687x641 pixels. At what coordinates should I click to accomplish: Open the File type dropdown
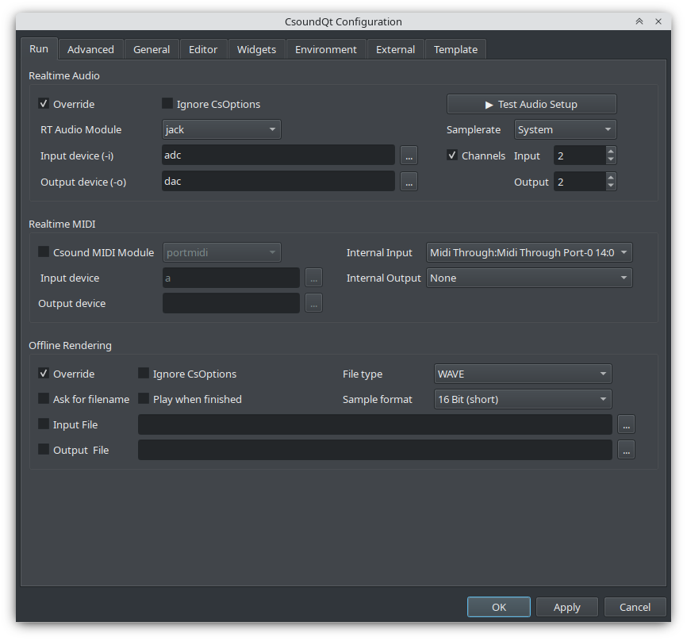[523, 374]
